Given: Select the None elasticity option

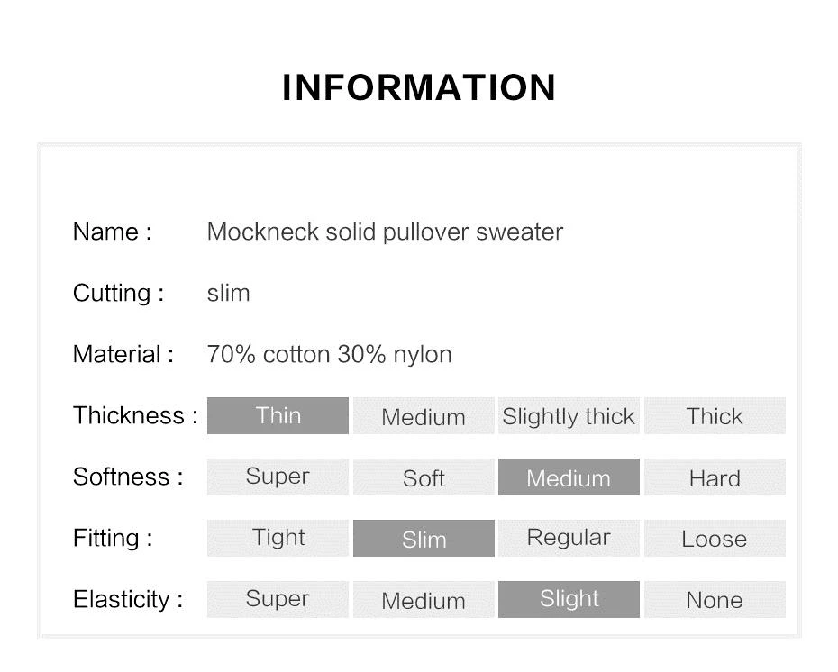Looking at the screenshot, I should pos(715,599).
